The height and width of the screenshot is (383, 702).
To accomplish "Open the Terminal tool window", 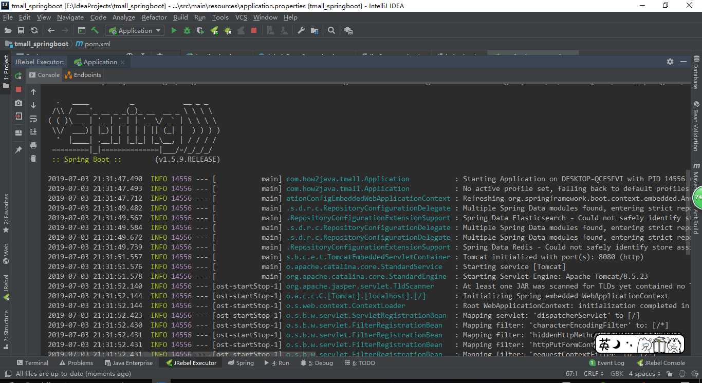I will point(32,363).
